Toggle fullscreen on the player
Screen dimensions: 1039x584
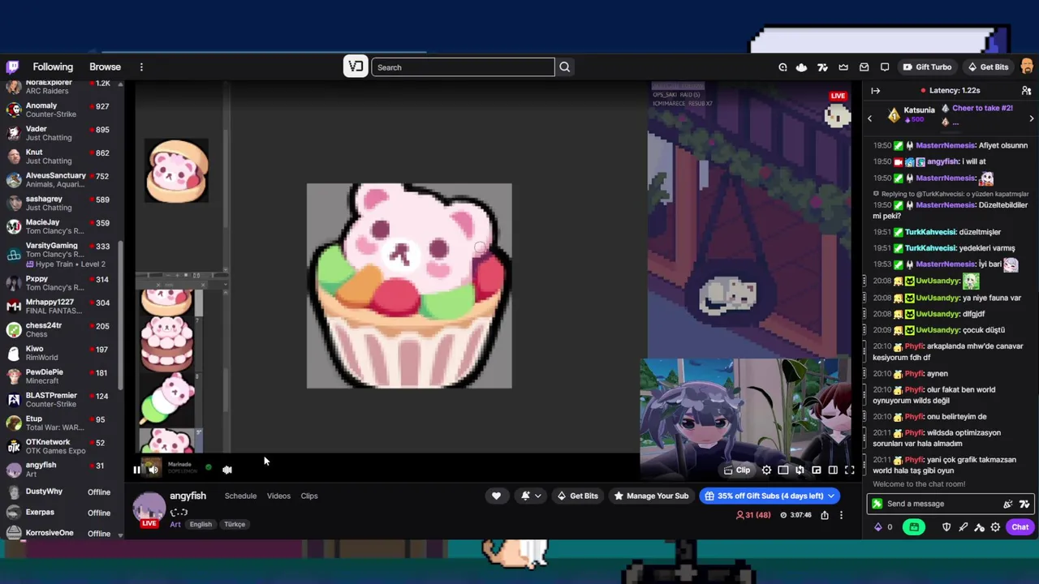coord(850,470)
